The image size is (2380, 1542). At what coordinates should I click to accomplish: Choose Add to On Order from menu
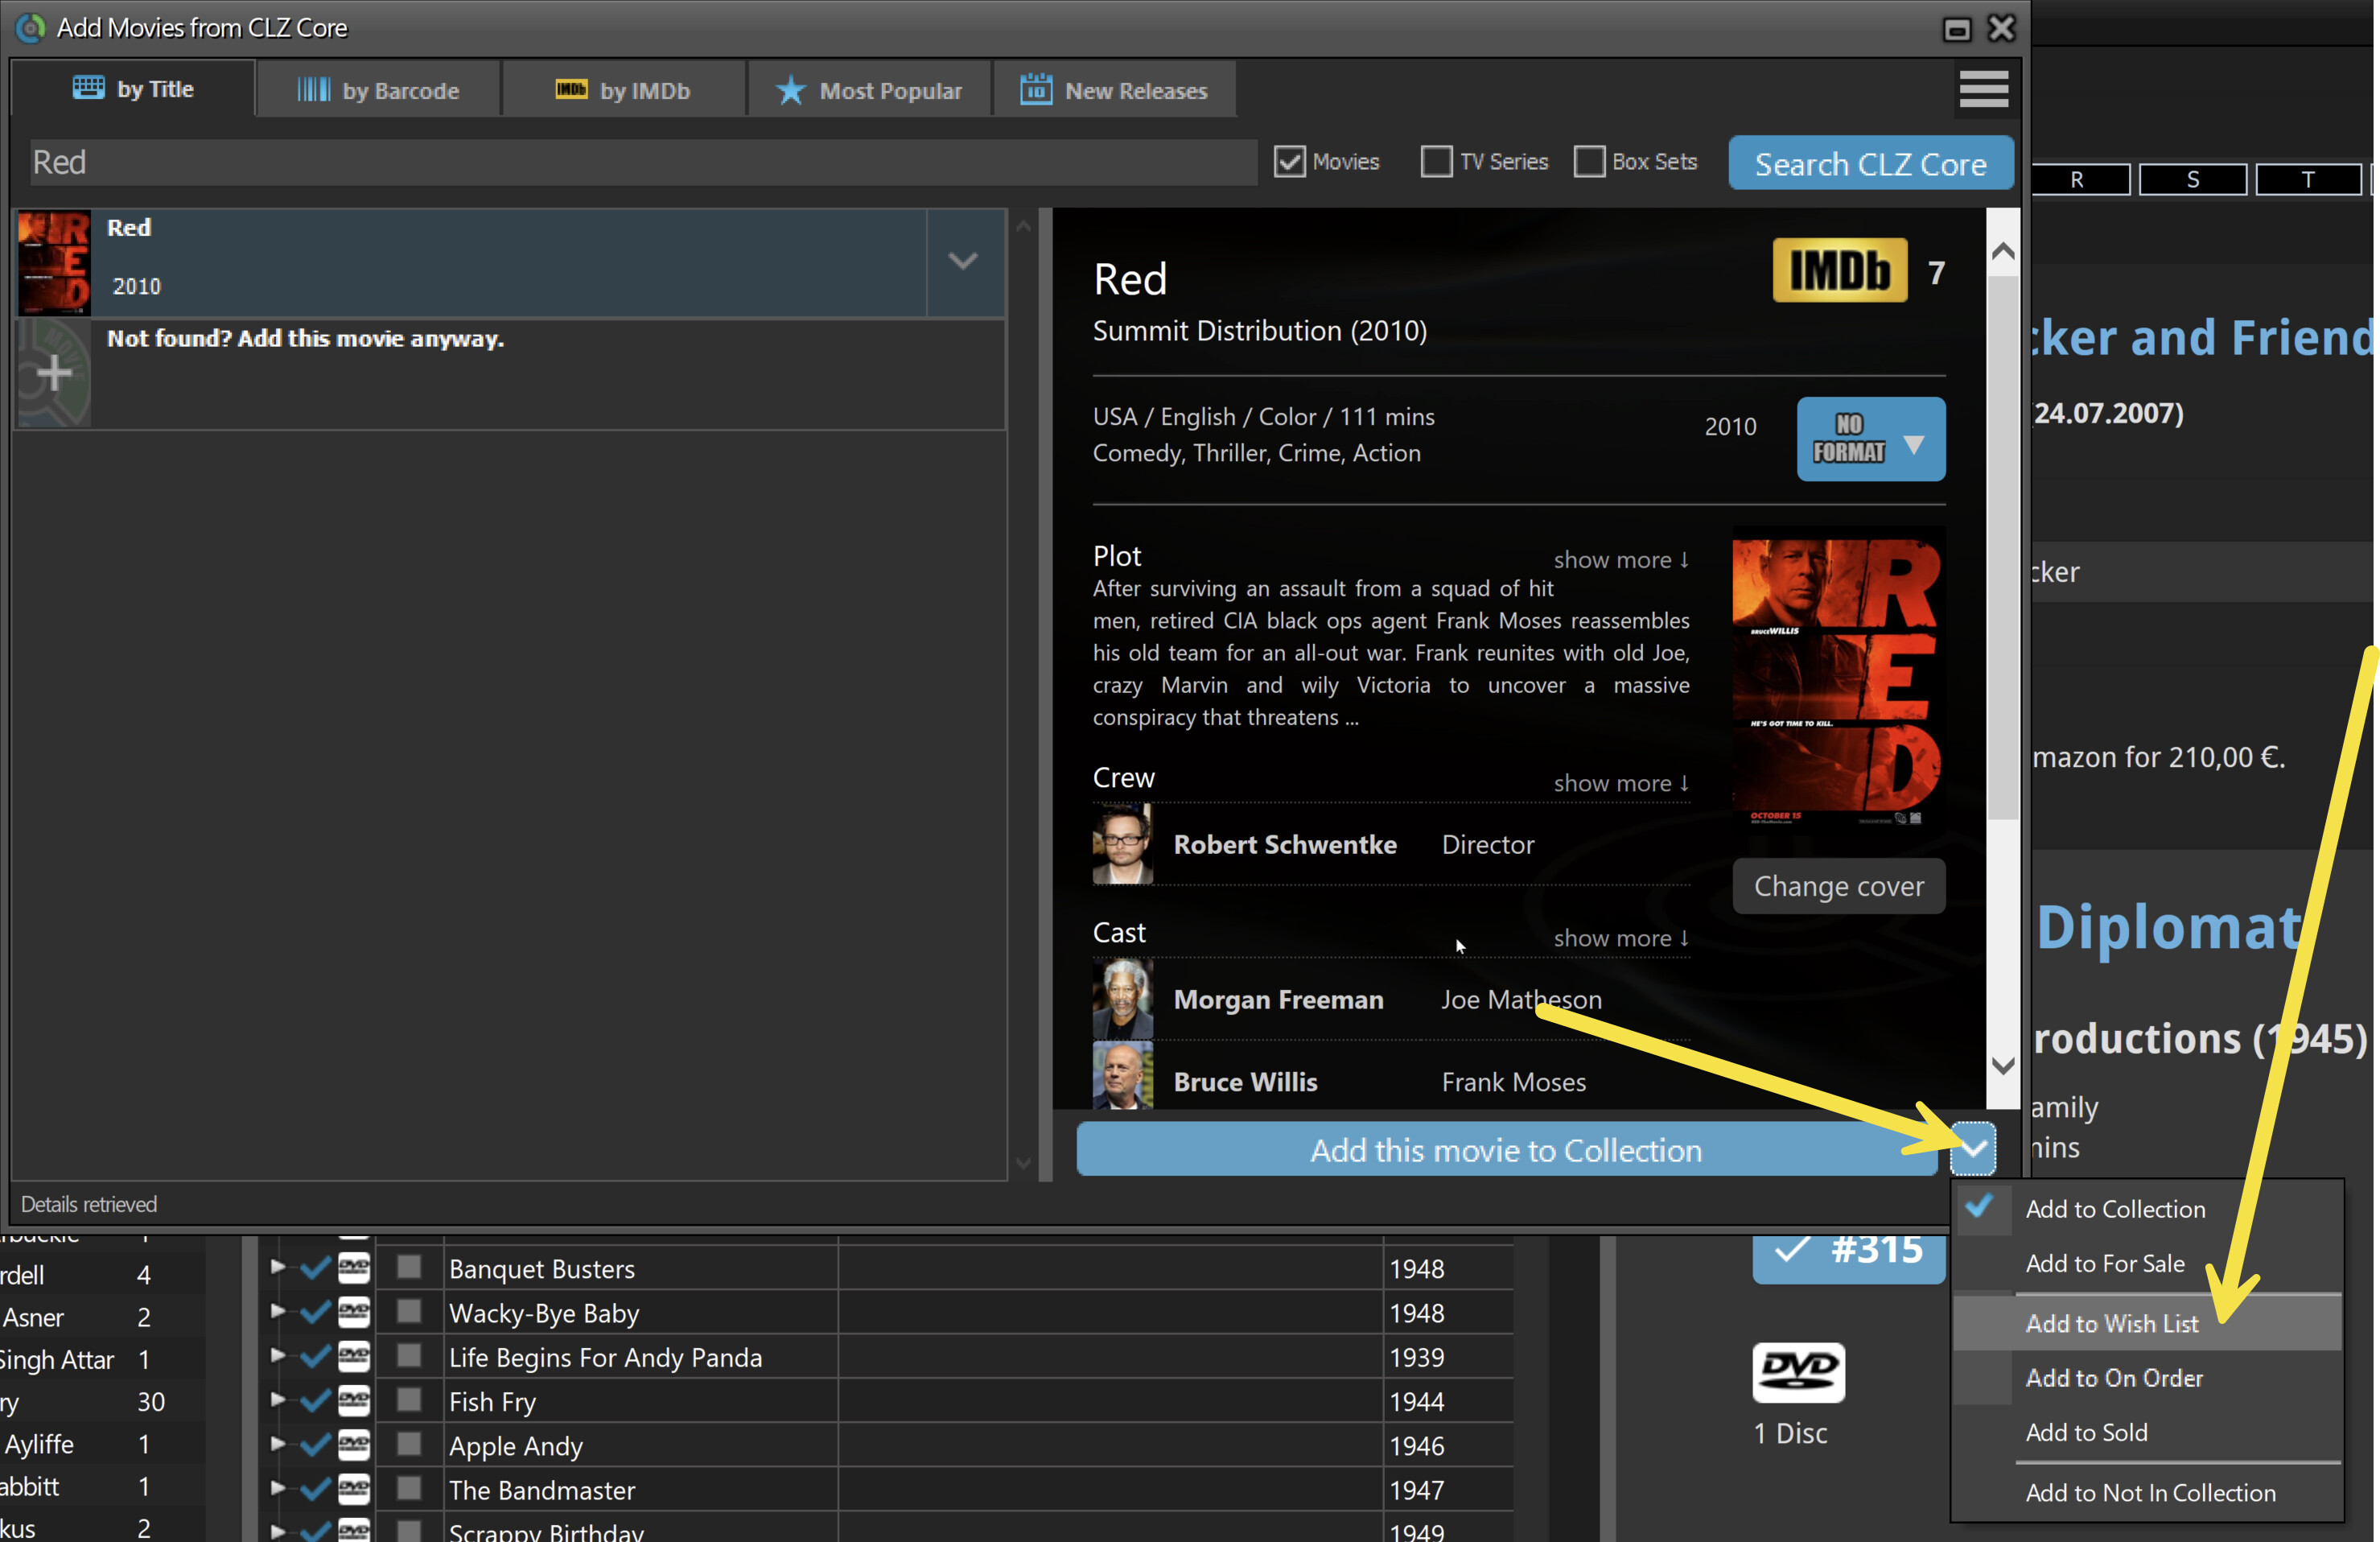click(x=2147, y=1378)
